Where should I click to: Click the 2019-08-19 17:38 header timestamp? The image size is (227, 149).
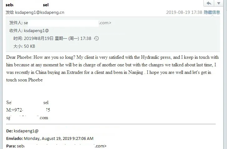pos(183,12)
